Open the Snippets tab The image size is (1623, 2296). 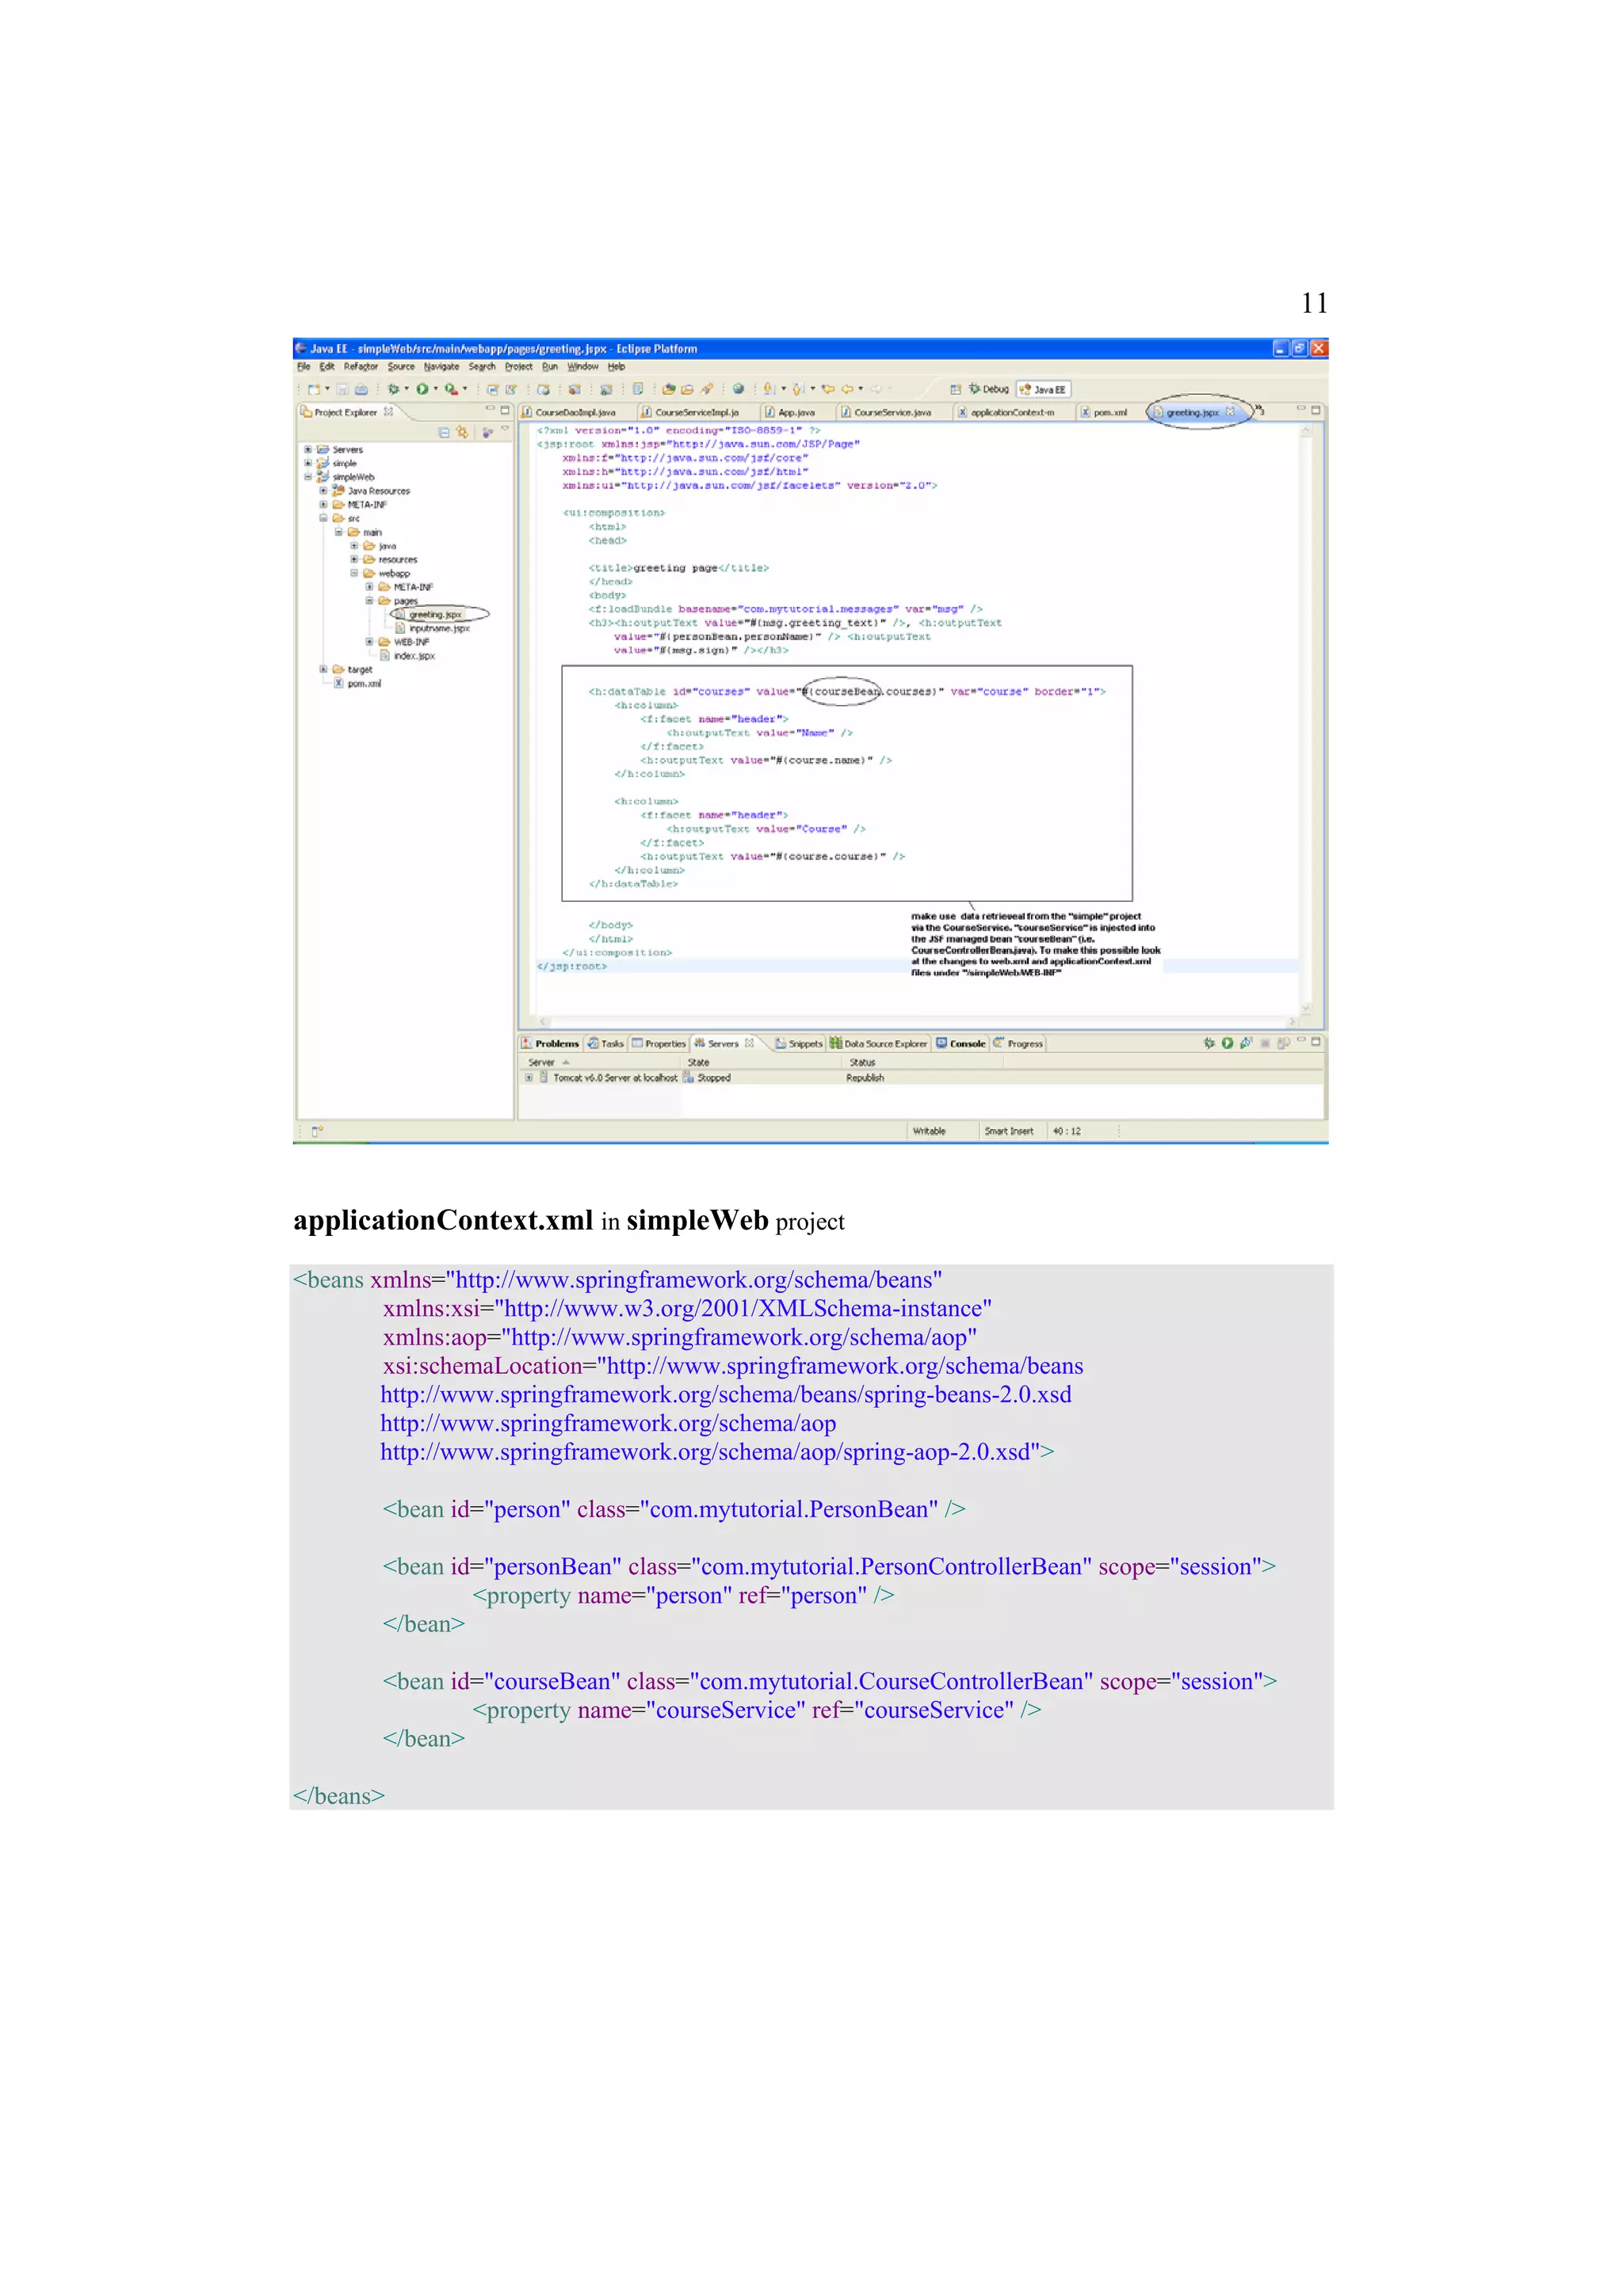tap(799, 1043)
